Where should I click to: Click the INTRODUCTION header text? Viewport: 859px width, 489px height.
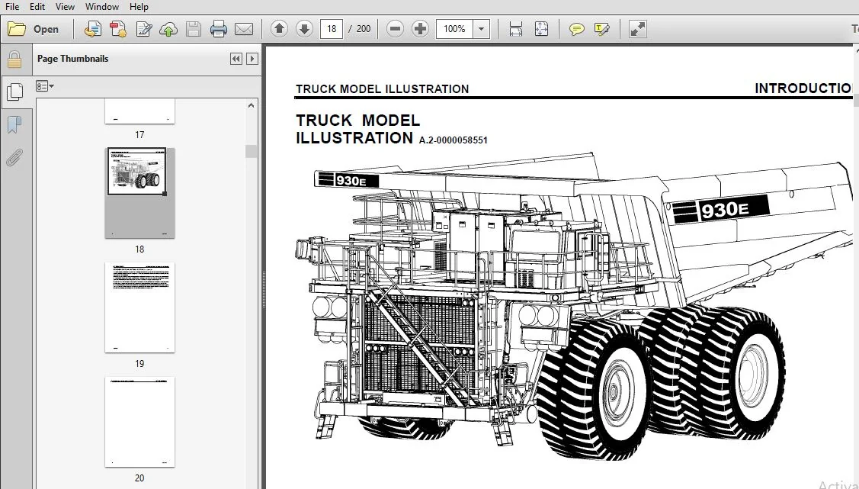point(803,88)
